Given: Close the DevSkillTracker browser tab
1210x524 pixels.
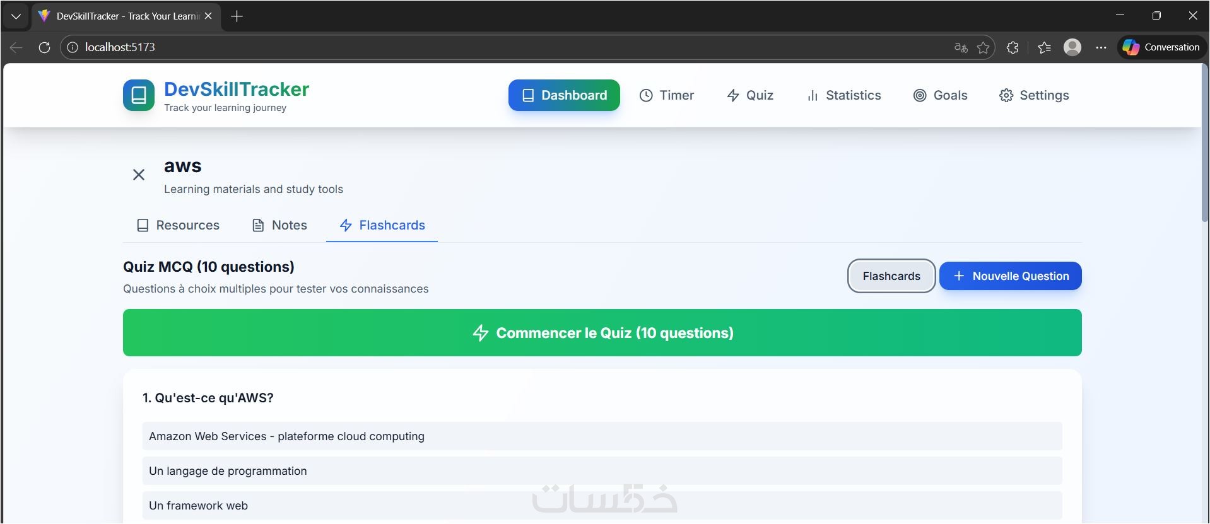Looking at the screenshot, I should point(208,16).
